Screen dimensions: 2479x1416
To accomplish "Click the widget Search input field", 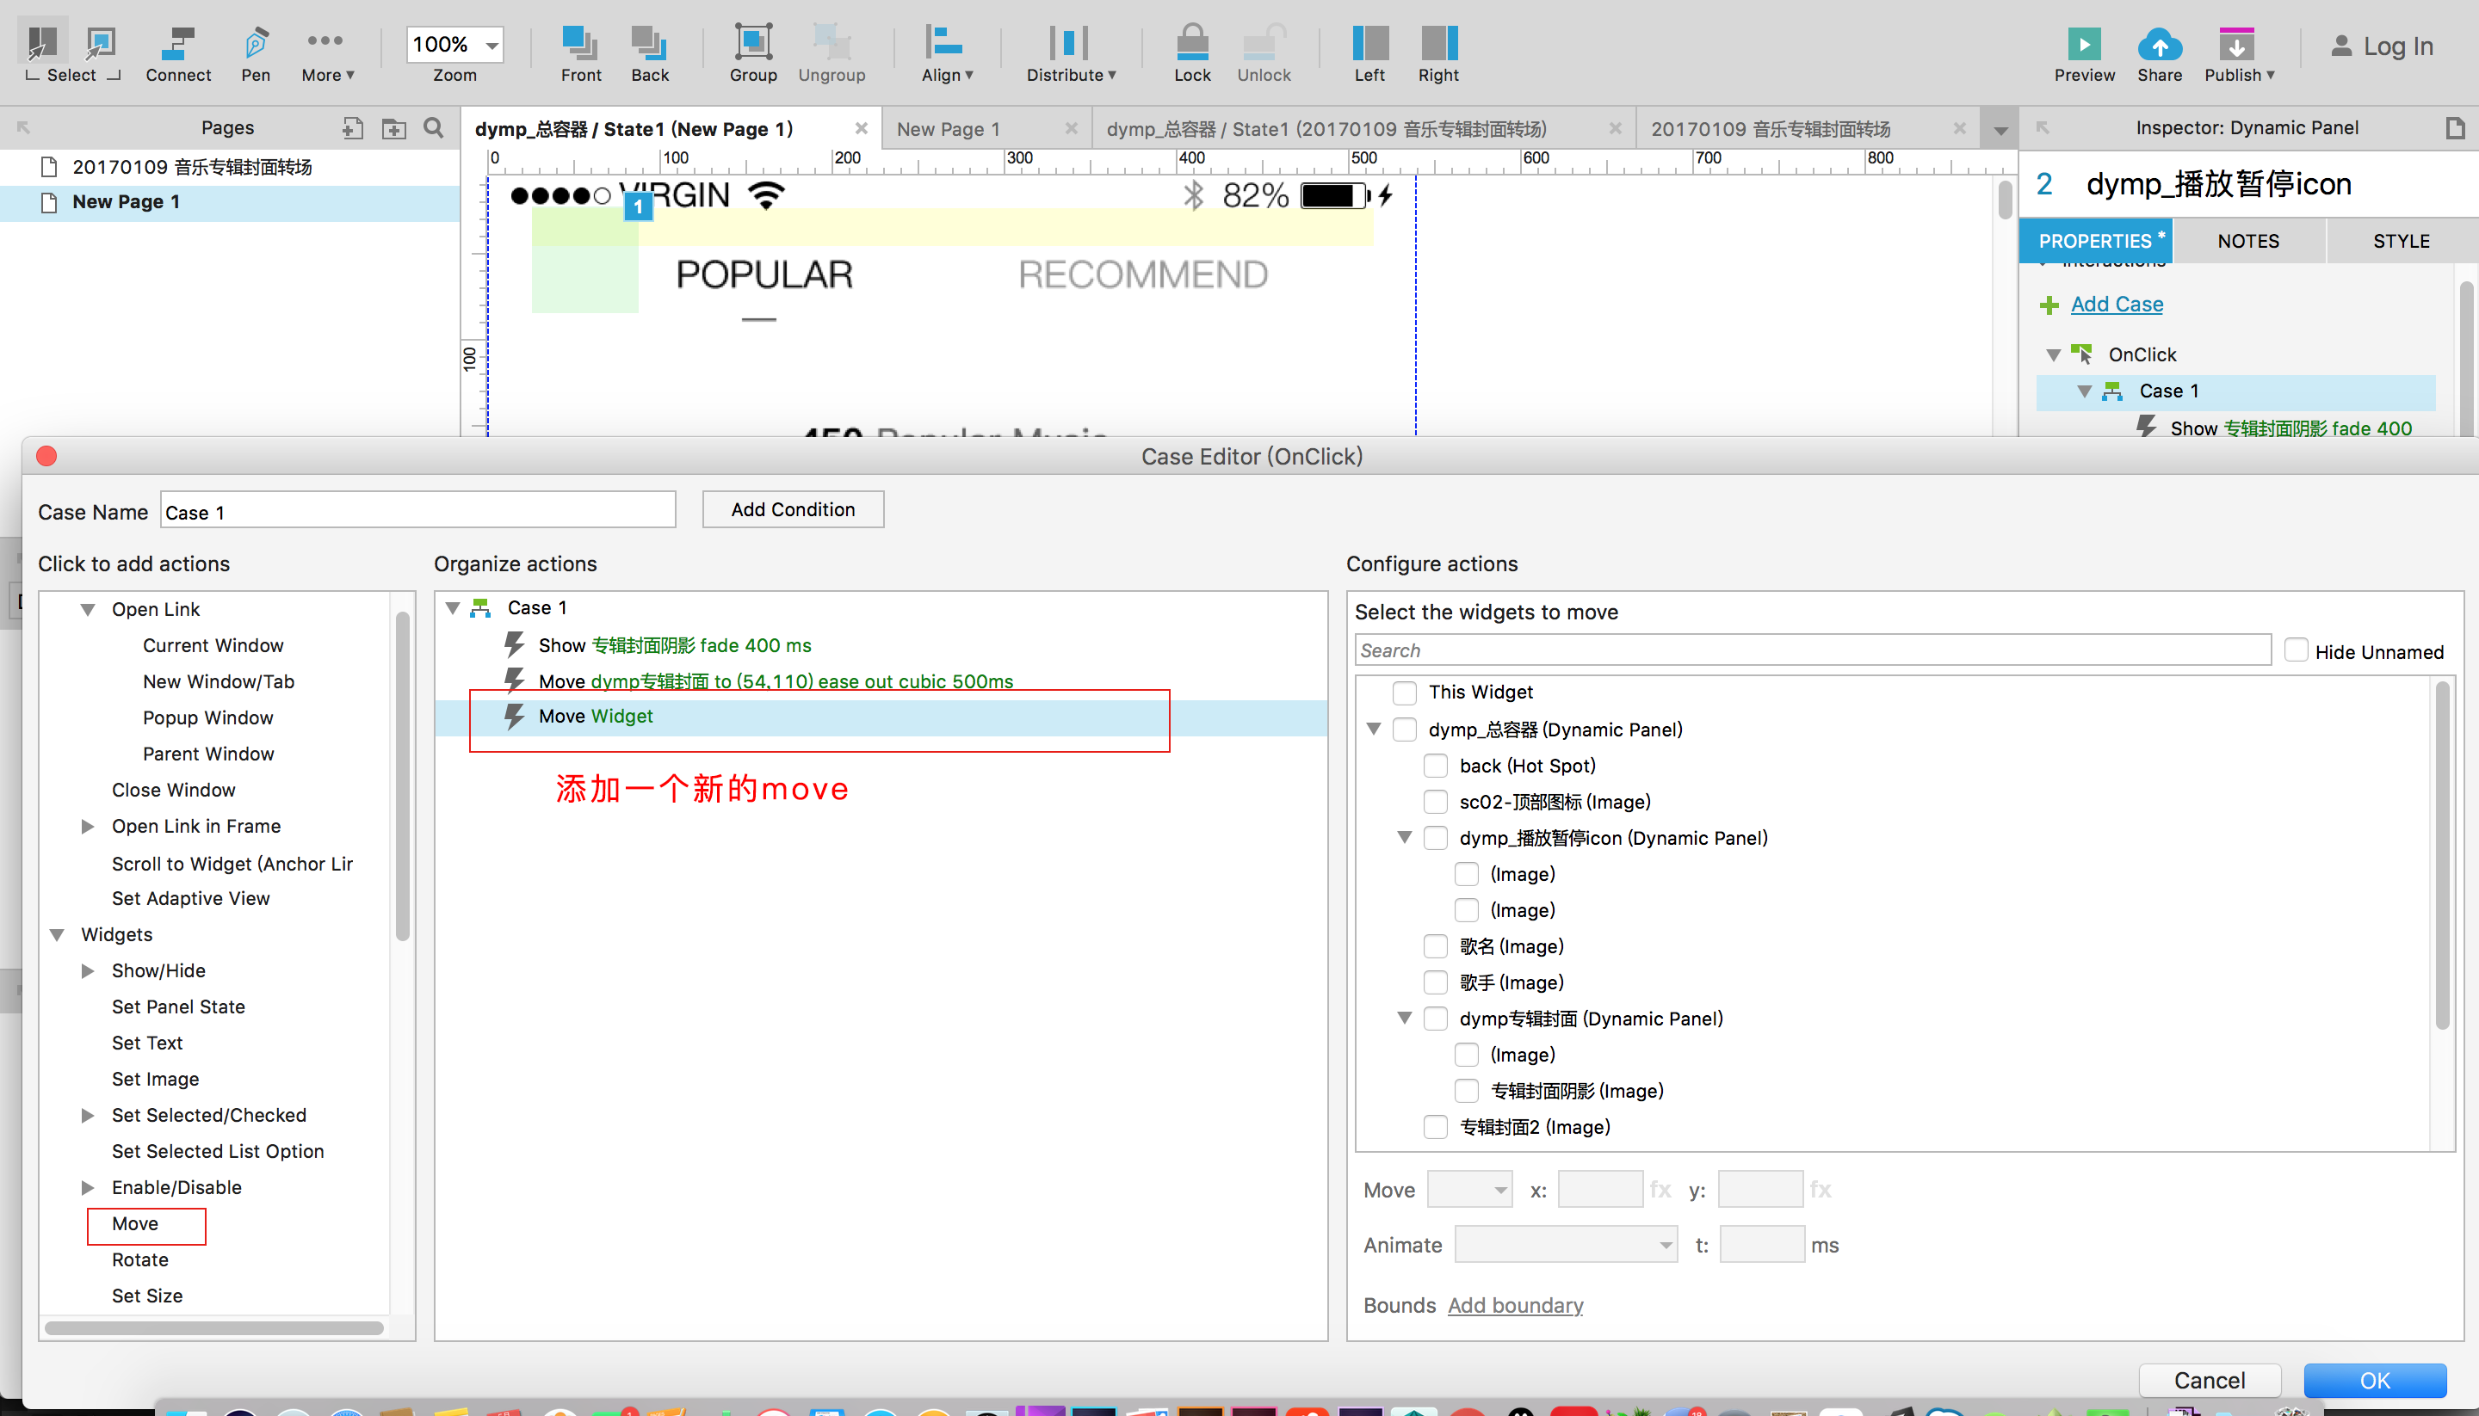I will [1812, 650].
